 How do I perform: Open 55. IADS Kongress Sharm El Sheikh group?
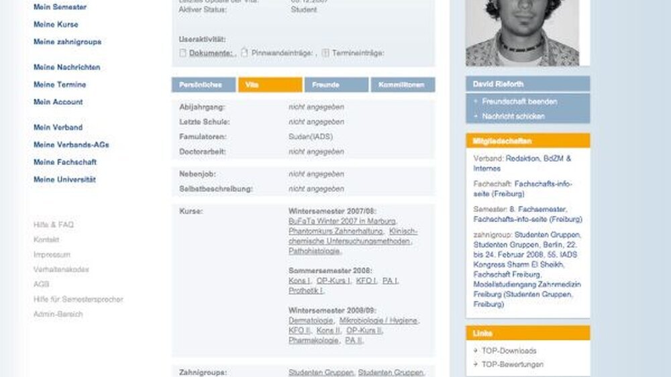click(x=525, y=260)
